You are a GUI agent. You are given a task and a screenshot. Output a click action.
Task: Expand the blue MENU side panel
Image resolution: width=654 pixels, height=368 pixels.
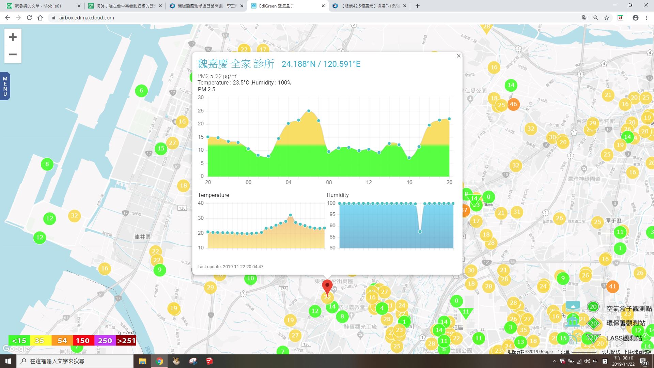[x=5, y=86]
